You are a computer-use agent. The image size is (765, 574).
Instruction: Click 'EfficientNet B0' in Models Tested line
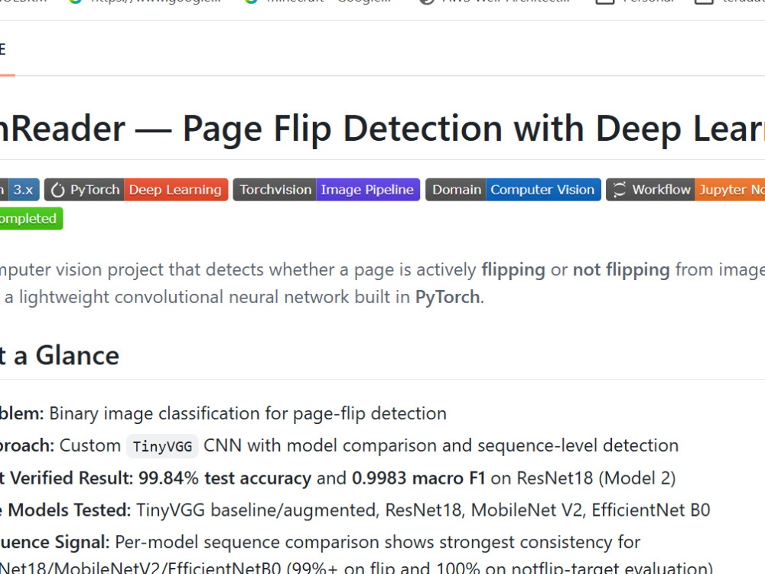(651, 510)
